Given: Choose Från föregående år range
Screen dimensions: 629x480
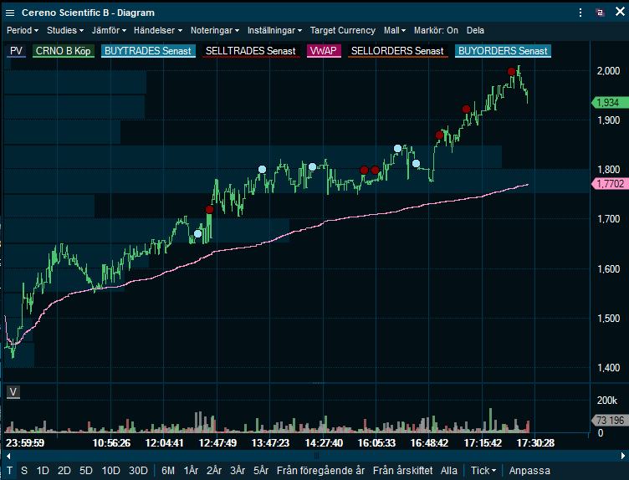Looking at the screenshot, I should [x=320, y=470].
